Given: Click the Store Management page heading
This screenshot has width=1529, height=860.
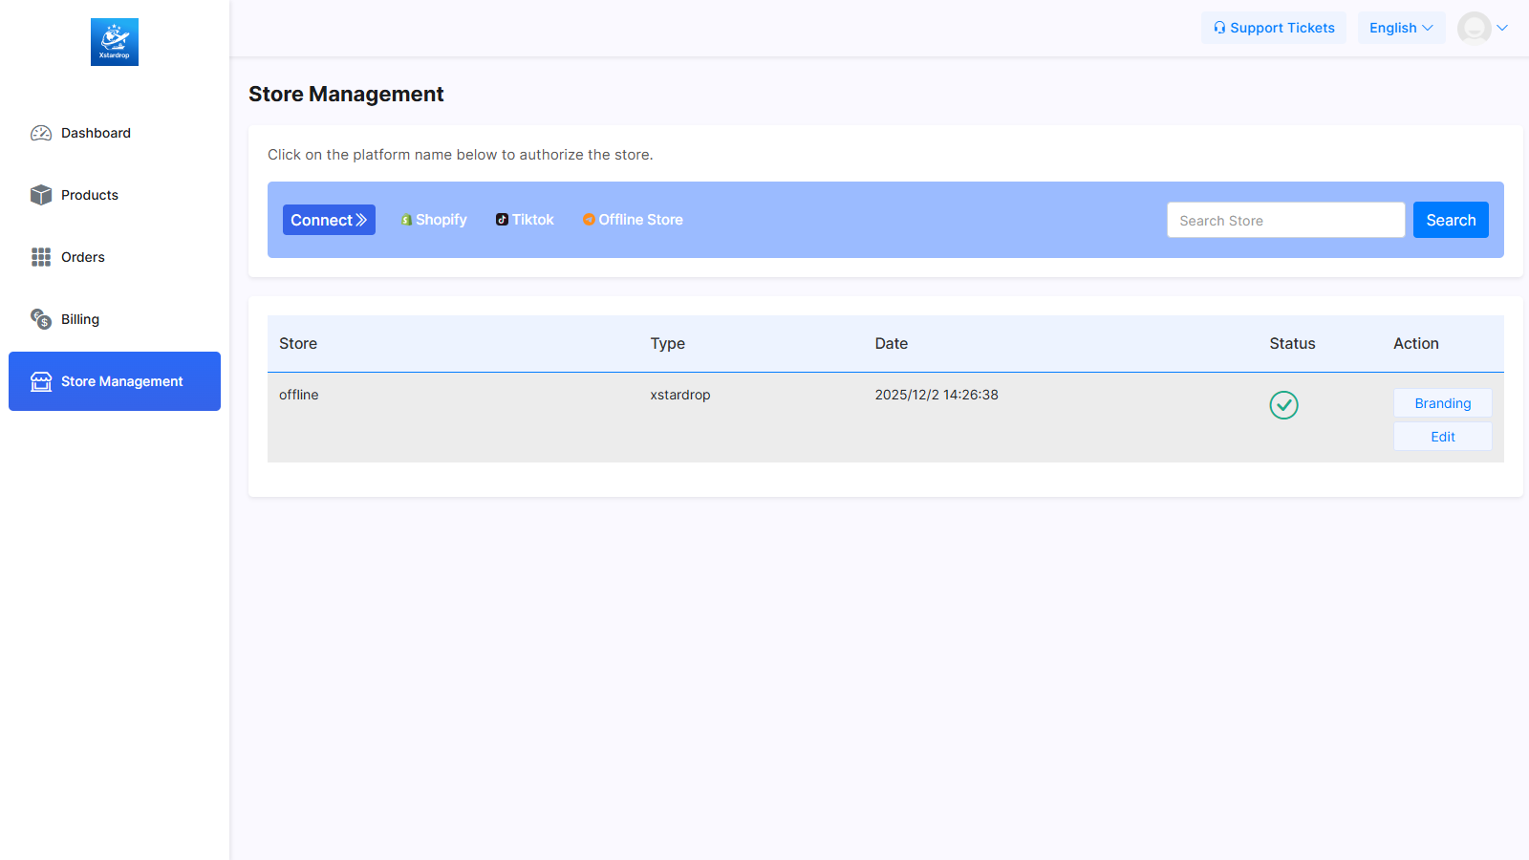Looking at the screenshot, I should pyautogui.click(x=346, y=94).
